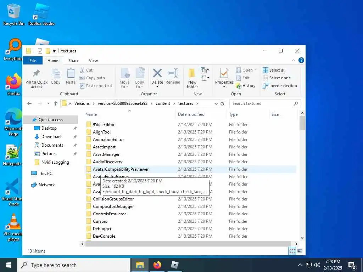Screen dimensions: 363x272
Task: Go back with the left arrow
Action: click(x=29, y=103)
